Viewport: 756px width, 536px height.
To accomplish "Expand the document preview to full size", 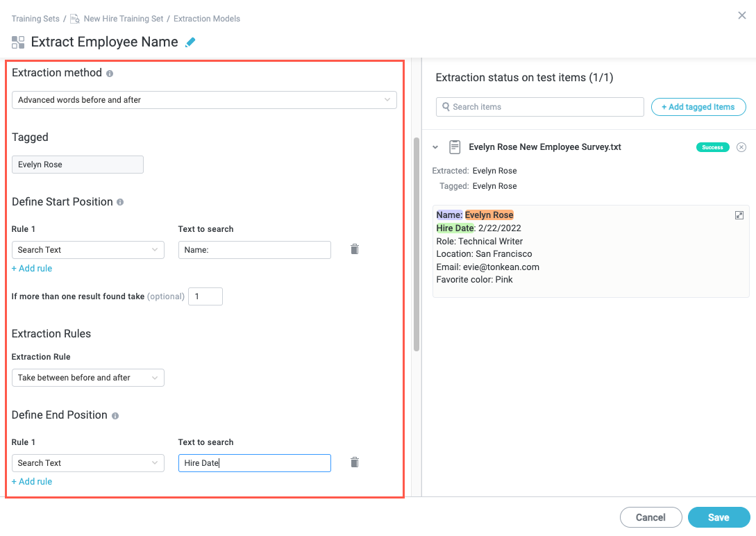I will click(739, 215).
